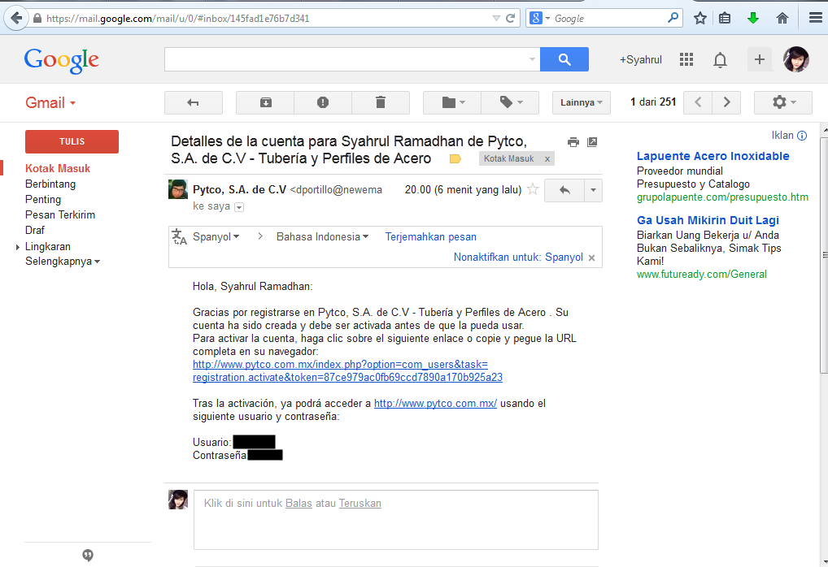Image resolution: width=828 pixels, height=567 pixels.
Task: Open downloads via the green arrow
Action: (x=753, y=19)
